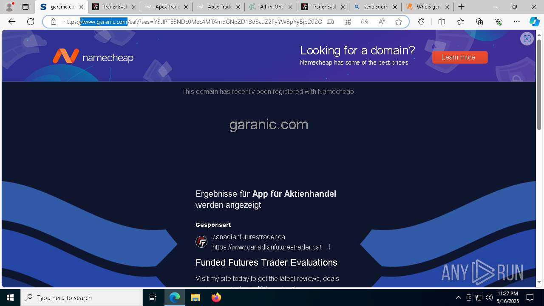Viewport: 544px width, 306px height.
Task: Switch to the first Trader Eval tab
Action: (114, 7)
